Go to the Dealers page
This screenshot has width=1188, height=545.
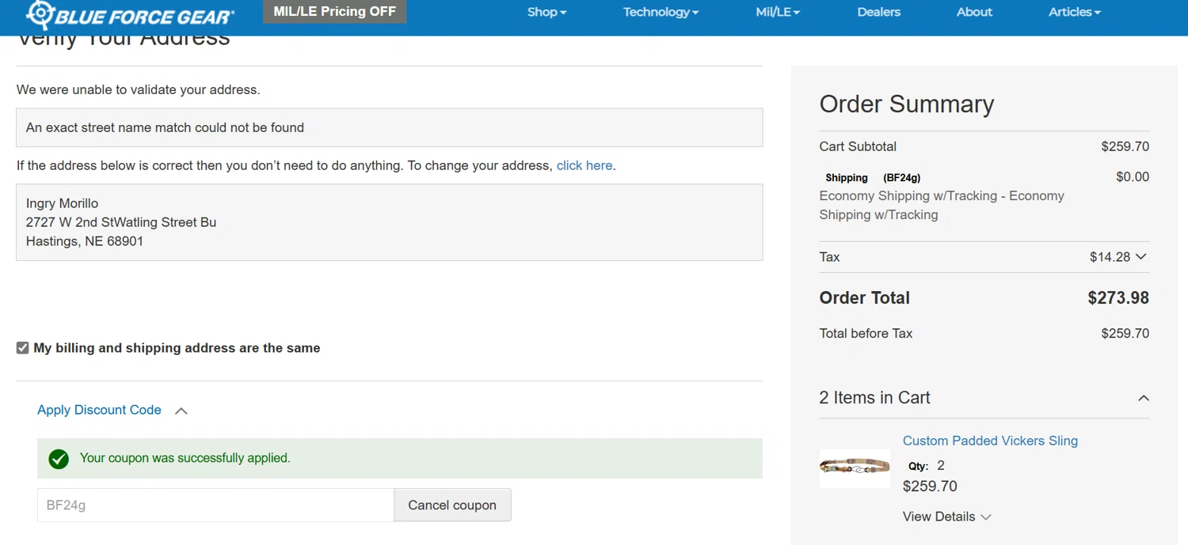[878, 12]
